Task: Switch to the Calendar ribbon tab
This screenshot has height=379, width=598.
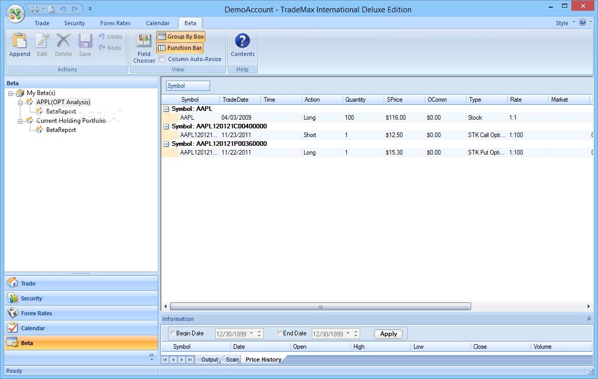Action: [x=158, y=23]
